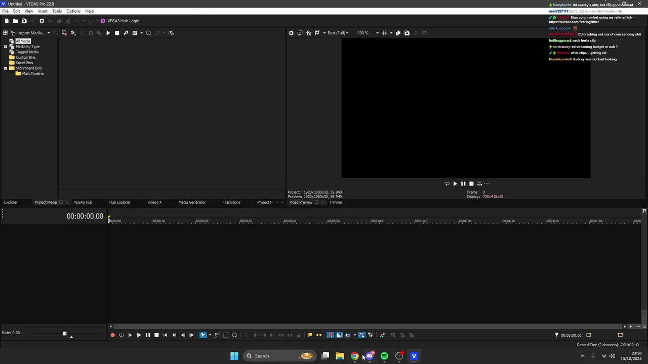This screenshot has width=648, height=364.
Task: Switch to the Trimmer tab
Action: pyautogui.click(x=336, y=202)
